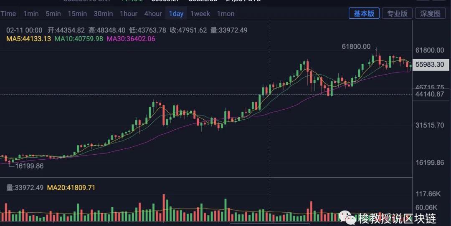Click the MA10 indicator label

79,39
